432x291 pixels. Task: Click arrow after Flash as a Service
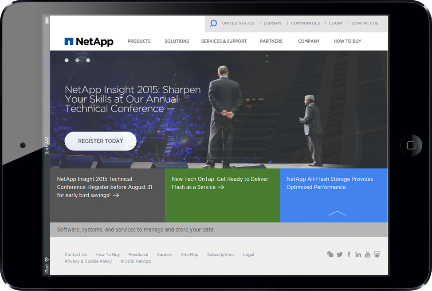point(221,187)
